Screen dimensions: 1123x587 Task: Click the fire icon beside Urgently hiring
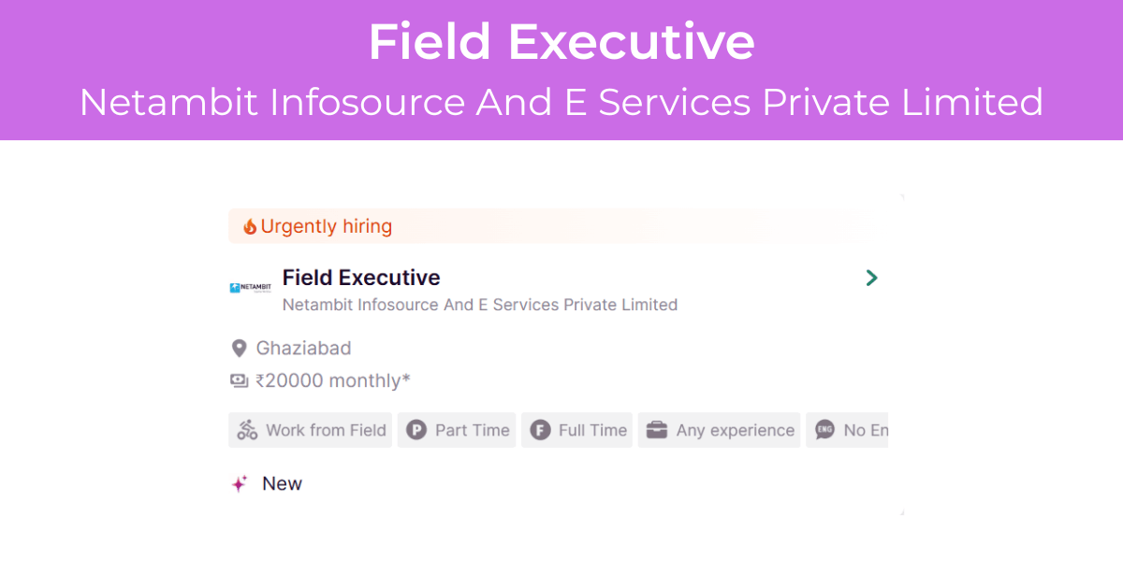click(249, 226)
